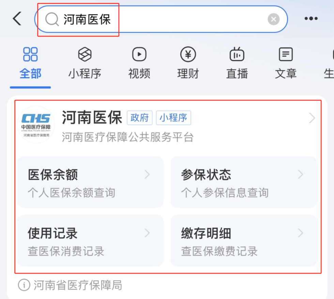Expand the 参保状态 card chevron
The height and width of the screenshot is (299, 334).
tap(300, 174)
